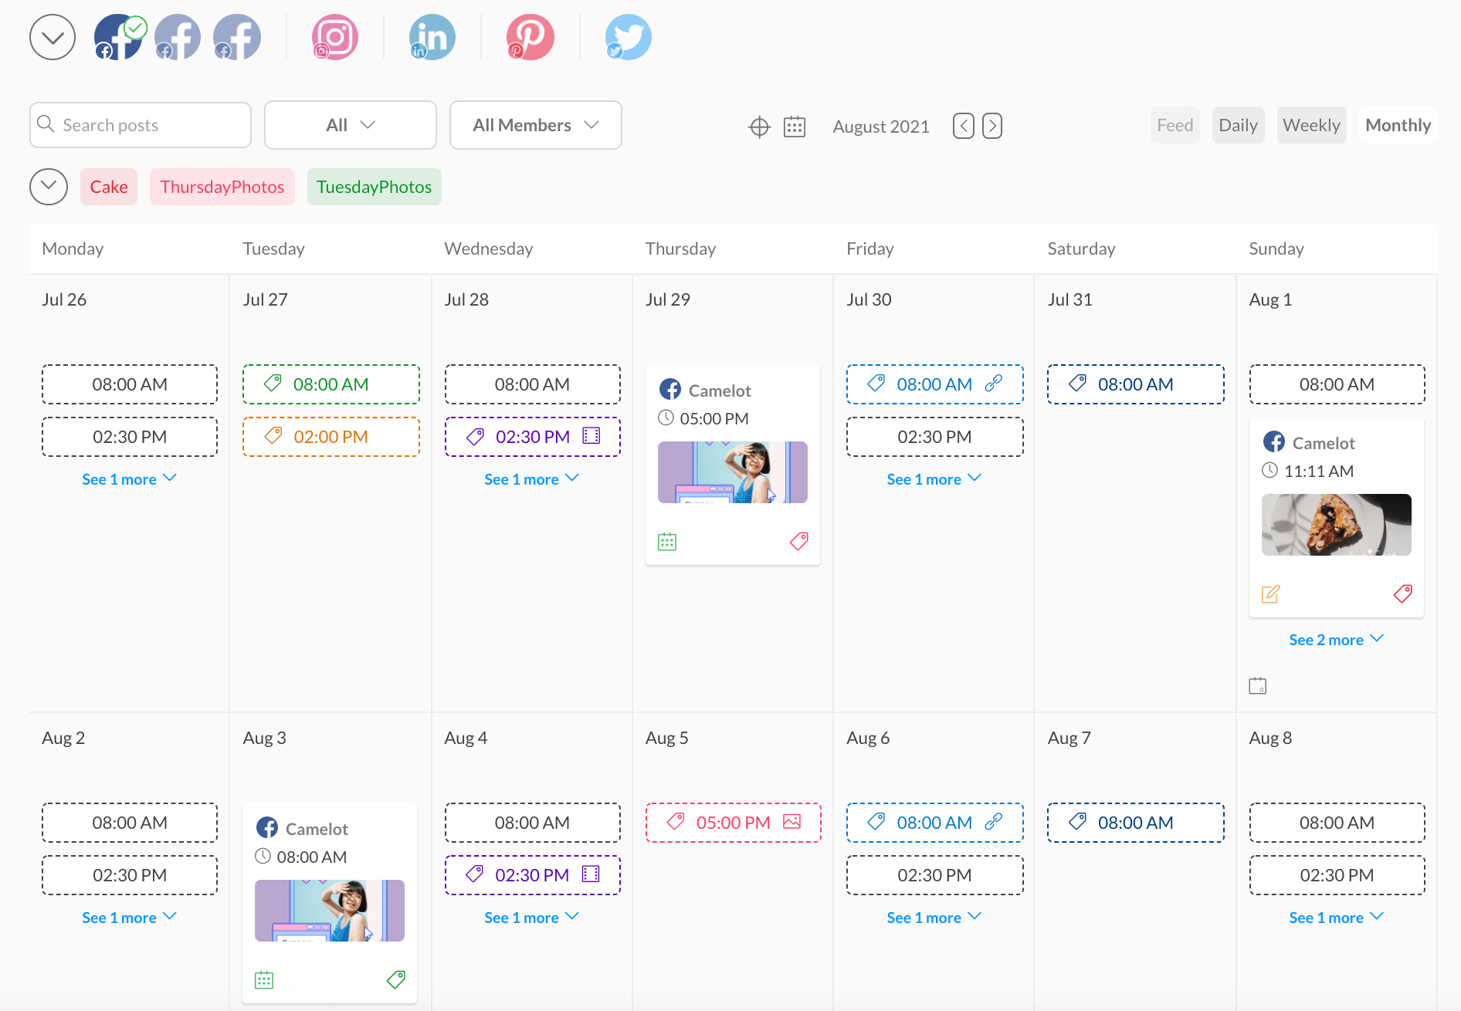The image size is (1461, 1011).
Task: Switch to the Weekly view tab
Action: pyautogui.click(x=1310, y=124)
